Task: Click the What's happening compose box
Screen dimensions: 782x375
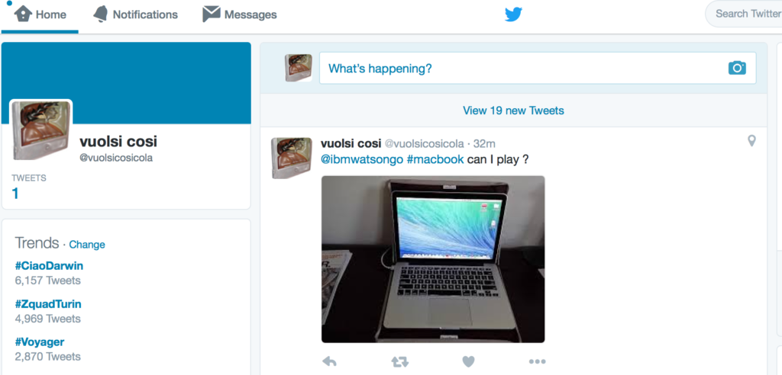Action: coord(538,69)
